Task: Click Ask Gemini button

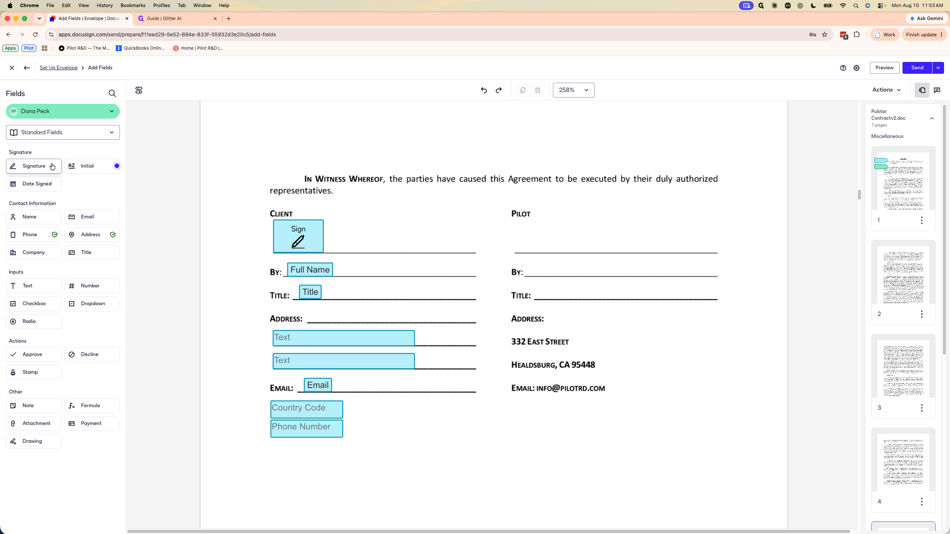Action: [926, 18]
